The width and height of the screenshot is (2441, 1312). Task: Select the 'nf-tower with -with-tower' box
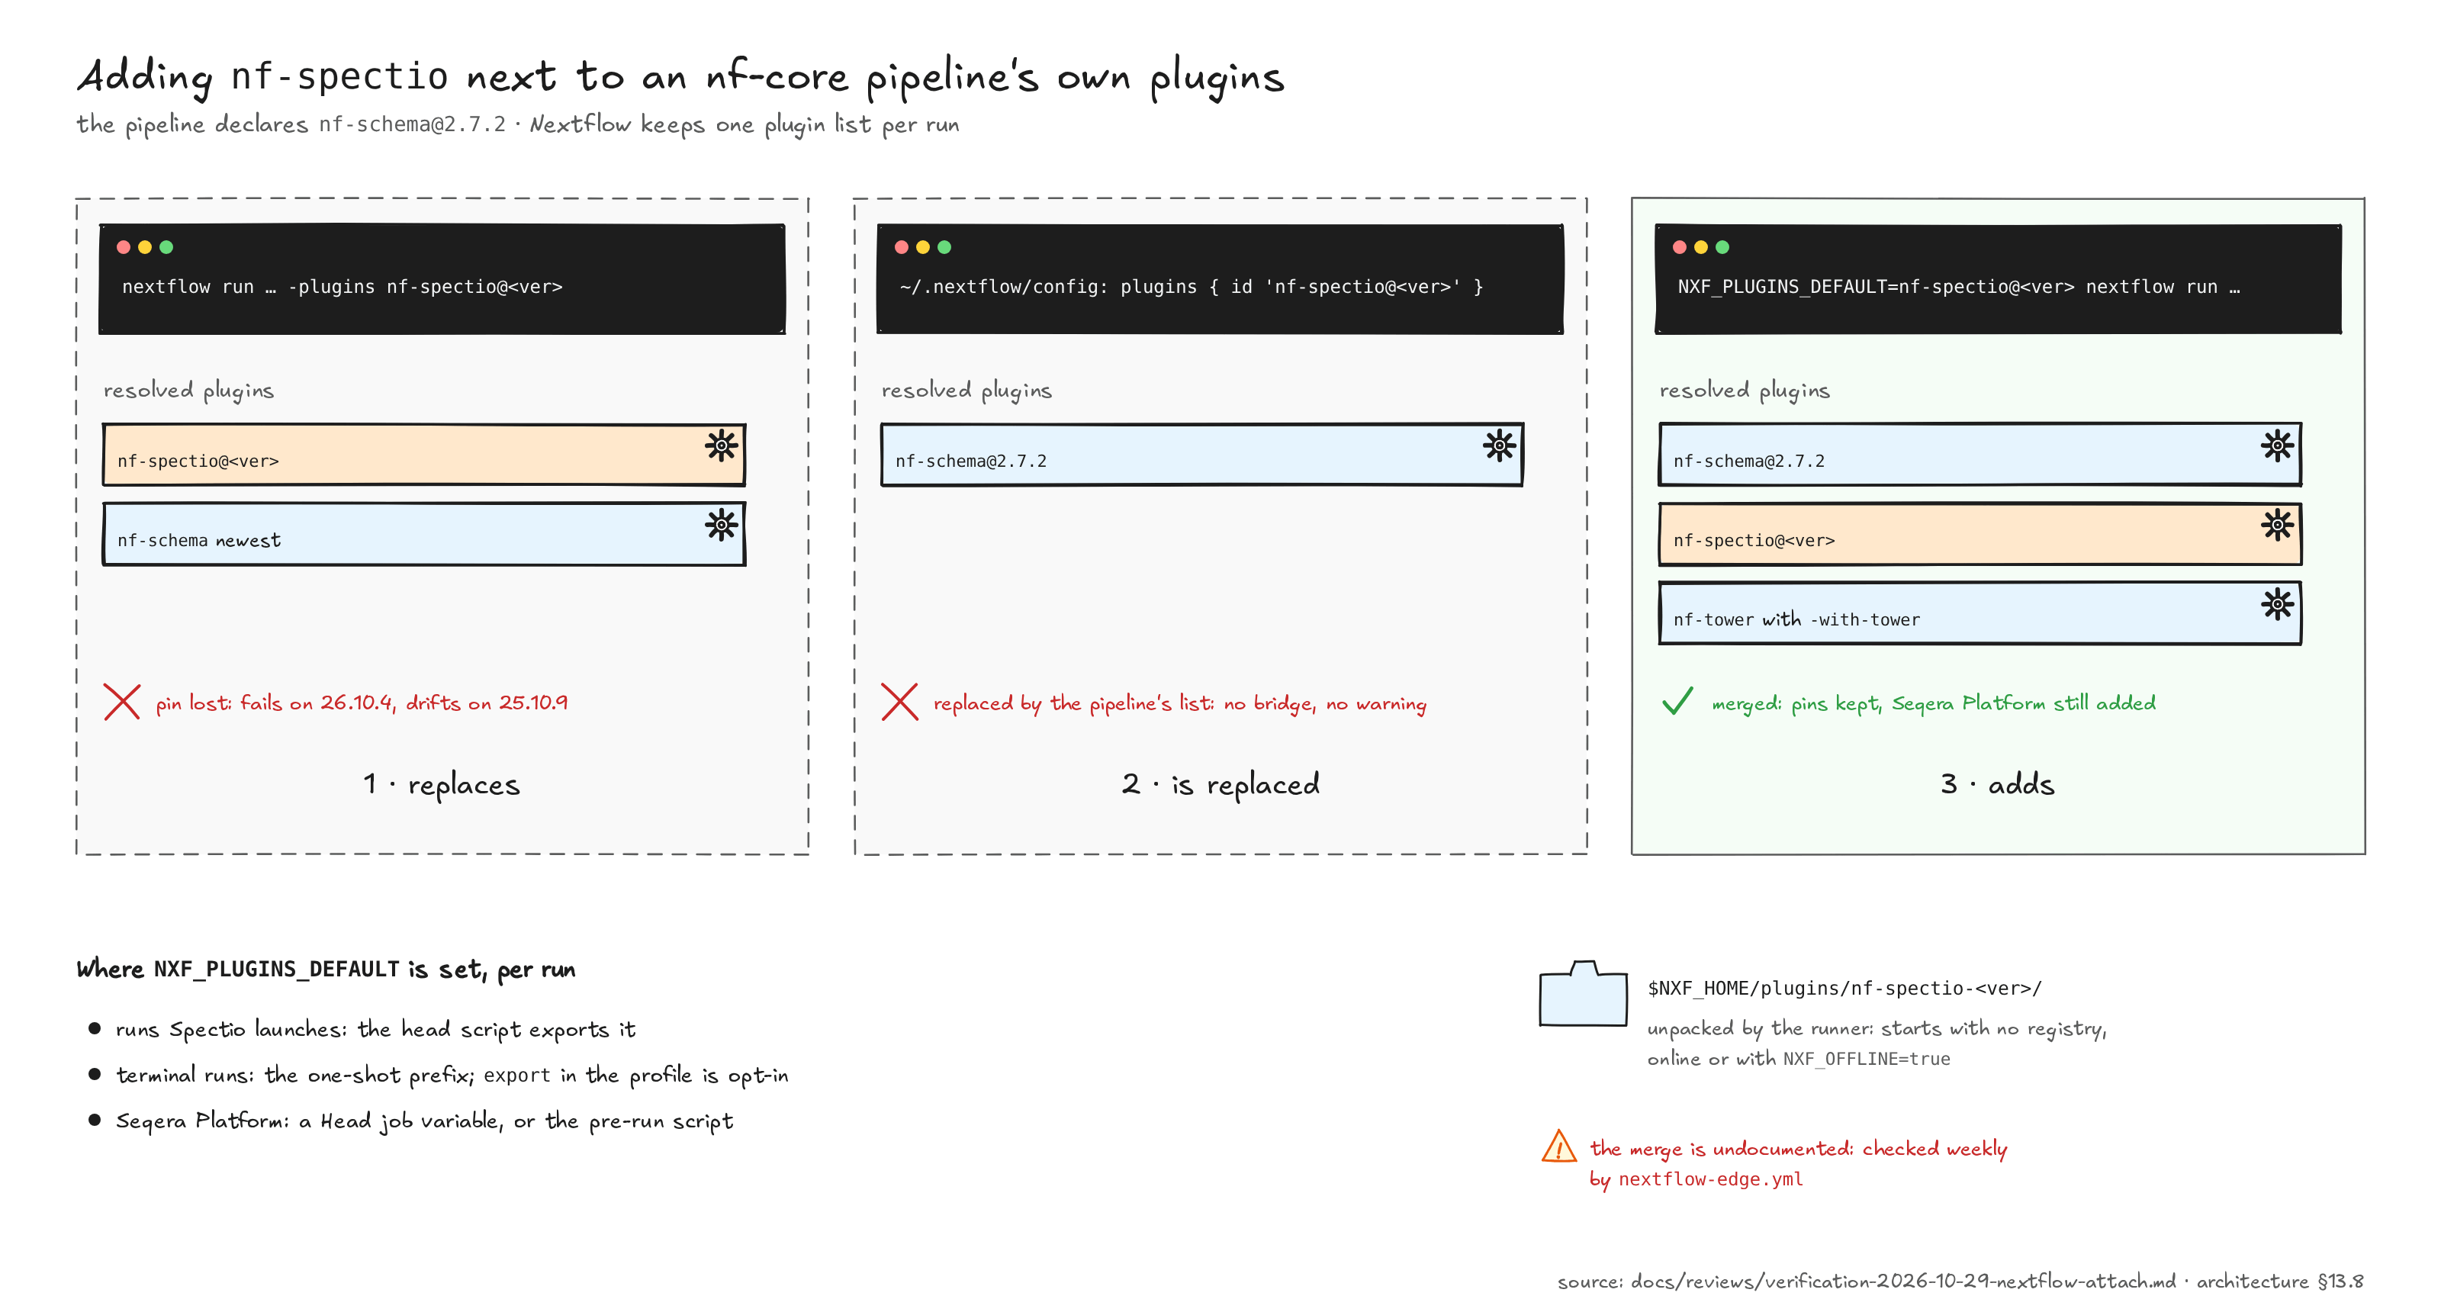tap(1979, 613)
